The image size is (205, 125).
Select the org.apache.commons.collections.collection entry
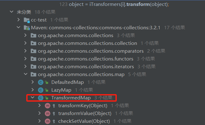coord(87,43)
